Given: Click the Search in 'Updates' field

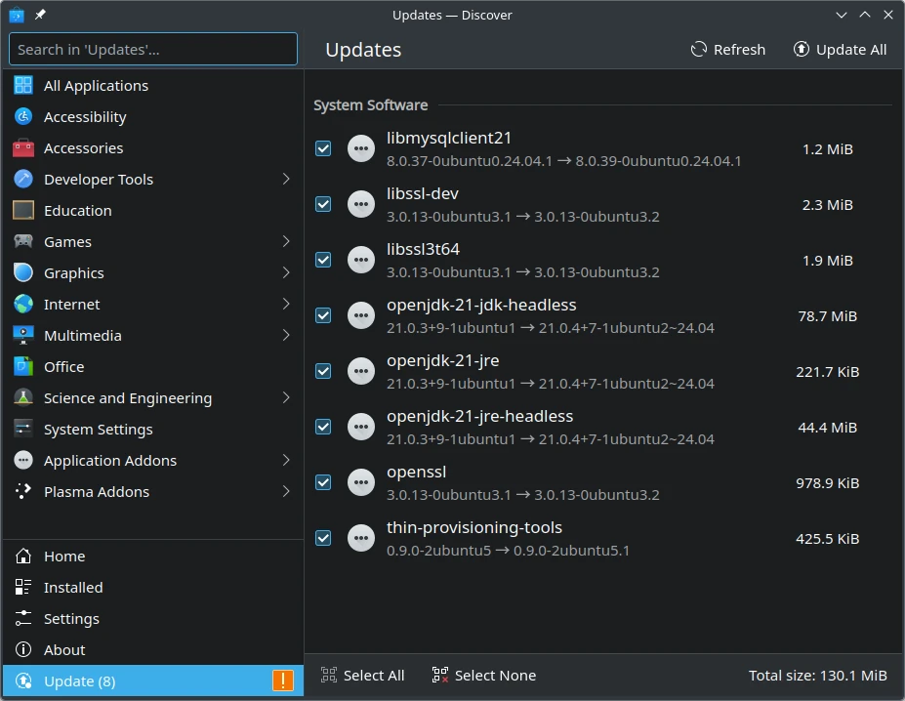Looking at the screenshot, I should [x=153, y=49].
